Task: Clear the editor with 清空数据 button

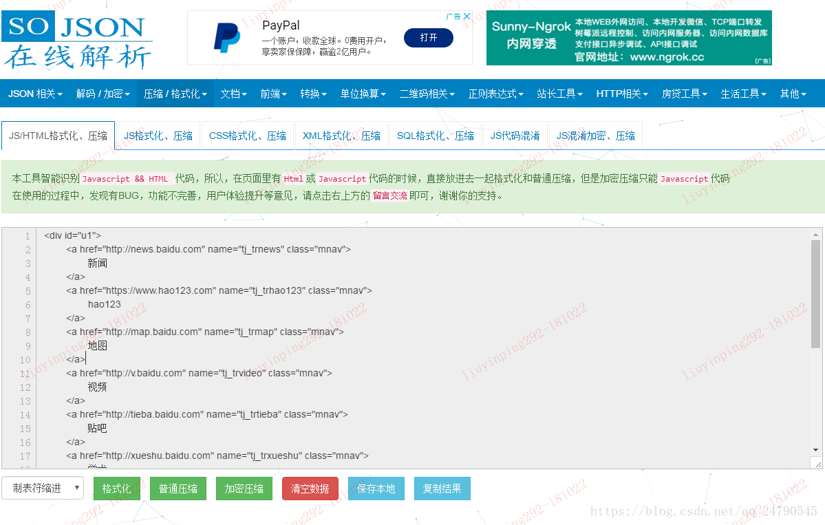Action: coord(310,488)
